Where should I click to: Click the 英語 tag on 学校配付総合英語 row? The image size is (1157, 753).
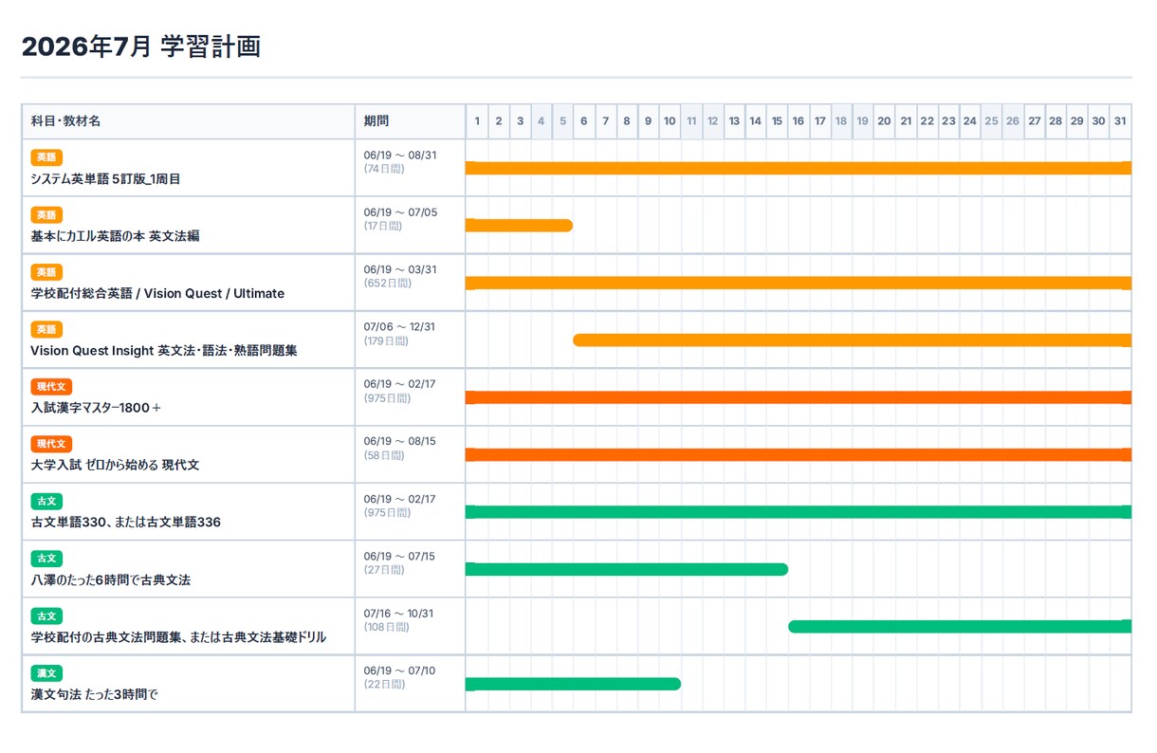click(x=46, y=272)
